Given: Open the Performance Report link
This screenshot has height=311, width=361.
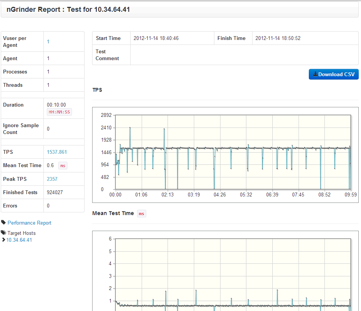Looking at the screenshot, I should pyautogui.click(x=29, y=223).
